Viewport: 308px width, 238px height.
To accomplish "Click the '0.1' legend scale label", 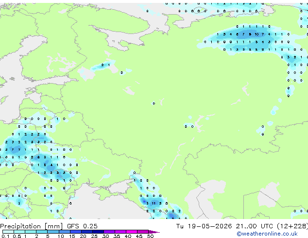I will click(5, 236).
